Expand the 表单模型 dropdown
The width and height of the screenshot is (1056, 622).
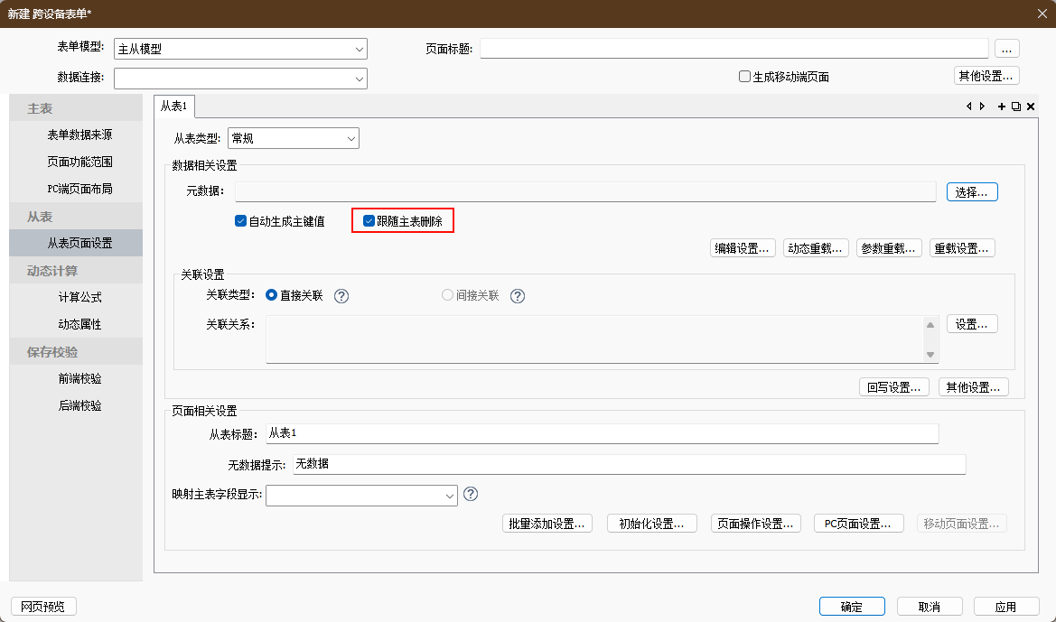(x=360, y=50)
